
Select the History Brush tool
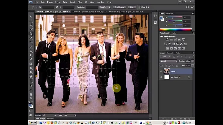coord(31,55)
